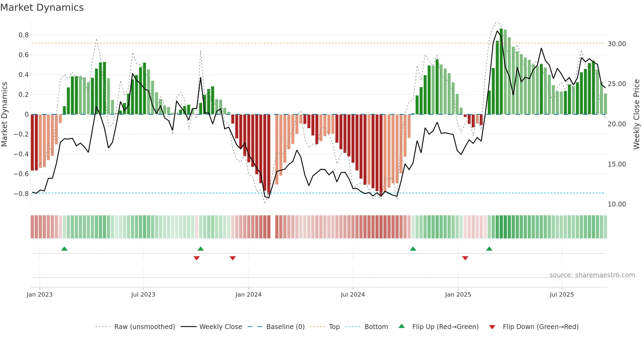Viewport: 644px width, 362px height.
Task: Click the orange dashed Top threshold line
Action: [318, 43]
